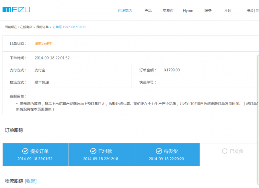Open the 产品 menu item
The height and width of the screenshot is (188, 259).
click(x=148, y=11)
